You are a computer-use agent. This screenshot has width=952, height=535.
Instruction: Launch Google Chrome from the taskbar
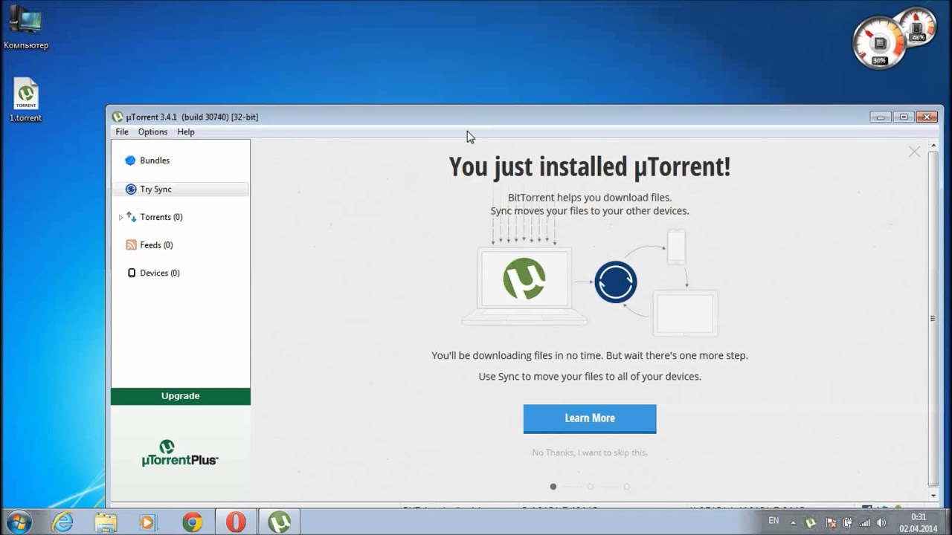[x=192, y=522]
